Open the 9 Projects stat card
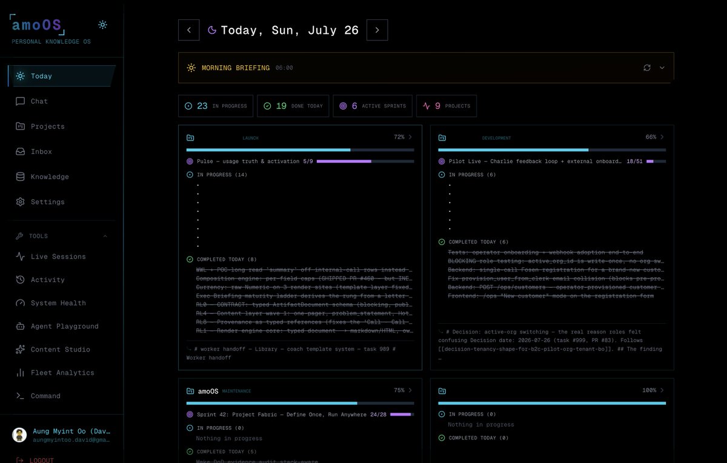 coord(446,106)
